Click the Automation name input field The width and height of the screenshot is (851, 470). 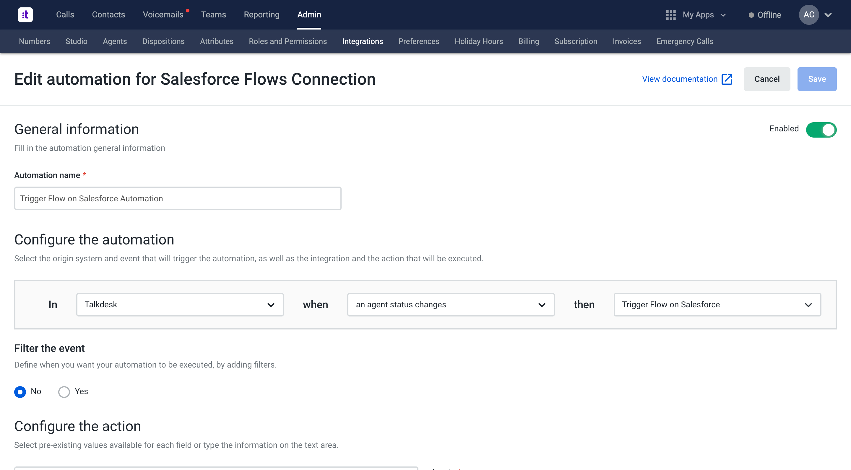click(178, 198)
